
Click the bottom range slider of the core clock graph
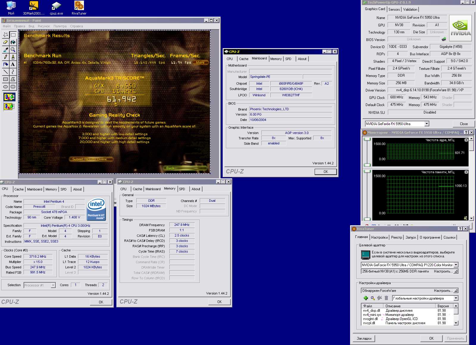coord(367,165)
